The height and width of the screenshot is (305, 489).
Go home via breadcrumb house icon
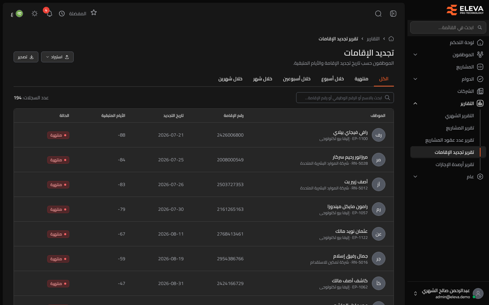[391, 39]
